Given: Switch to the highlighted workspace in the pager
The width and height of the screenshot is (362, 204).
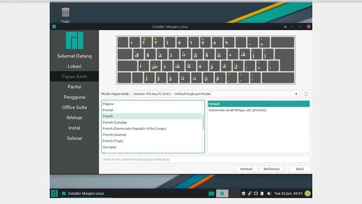Looking at the screenshot, I should [x=222, y=193].
